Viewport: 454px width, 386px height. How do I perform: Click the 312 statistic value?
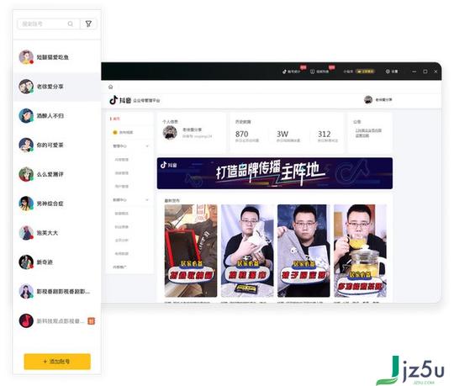click(324, 134)
